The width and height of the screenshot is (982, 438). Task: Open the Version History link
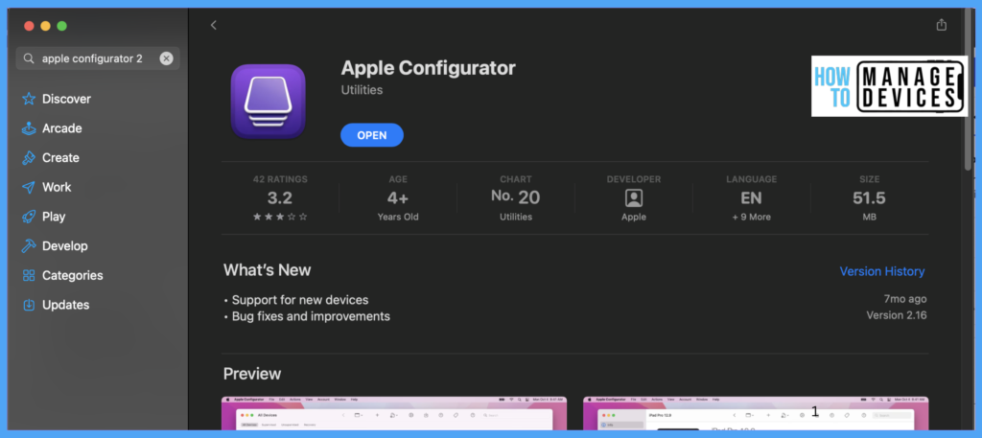(x=882, y=271)
